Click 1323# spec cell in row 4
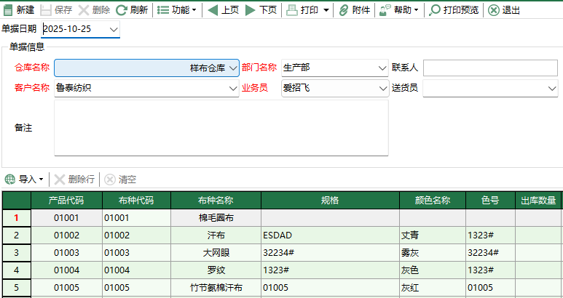 [x=330, y=270]
